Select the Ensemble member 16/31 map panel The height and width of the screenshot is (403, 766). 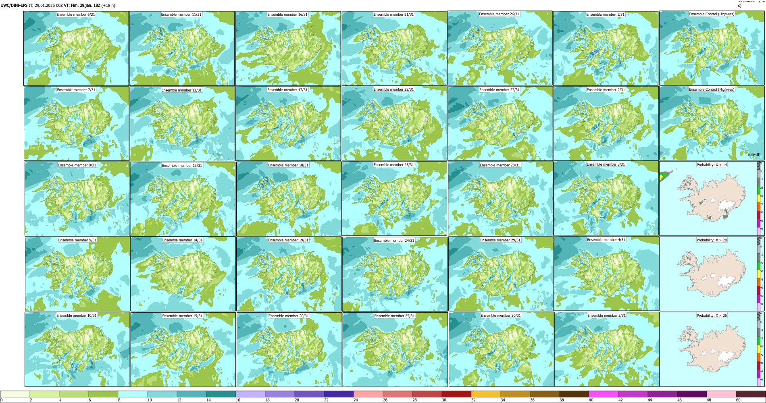point(288,48)
